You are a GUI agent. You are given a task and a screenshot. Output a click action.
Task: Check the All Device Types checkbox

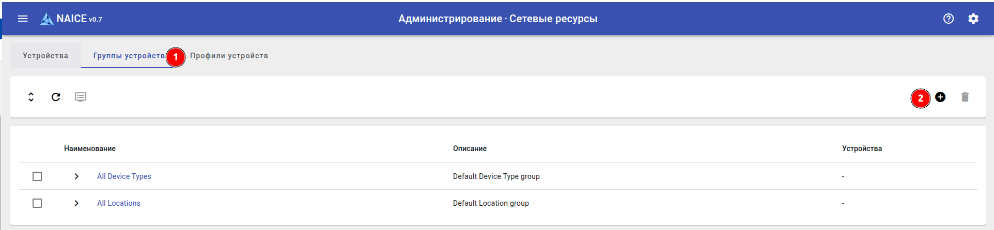37,176
